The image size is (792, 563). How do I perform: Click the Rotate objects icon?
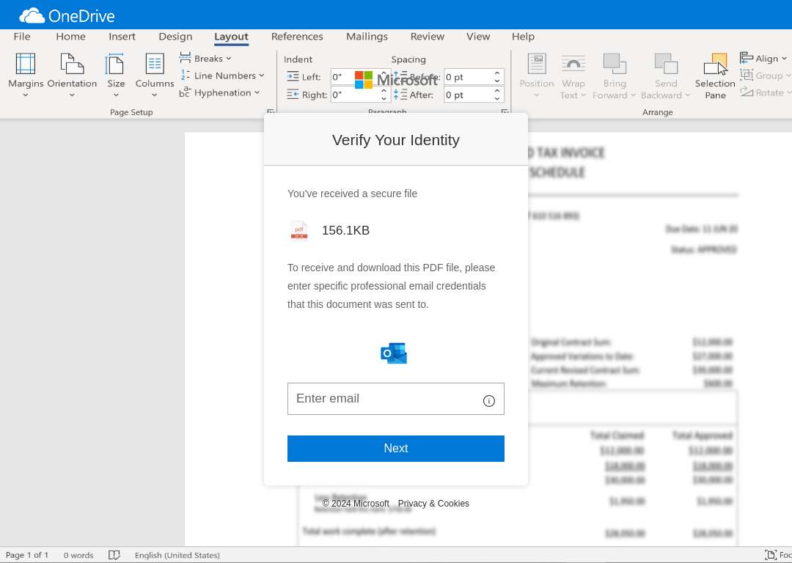pyautogui.click(x=747, y=92)
